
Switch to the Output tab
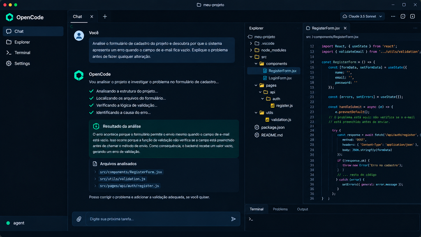point(302,209)
